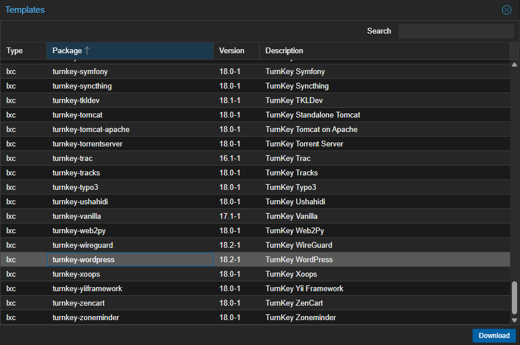Click TurnKey WireGuard description
The height and width of the screenshot is (345, 520).
click(x=298, y=245)
